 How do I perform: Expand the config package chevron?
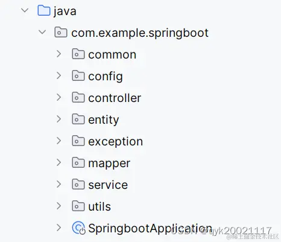59,75
